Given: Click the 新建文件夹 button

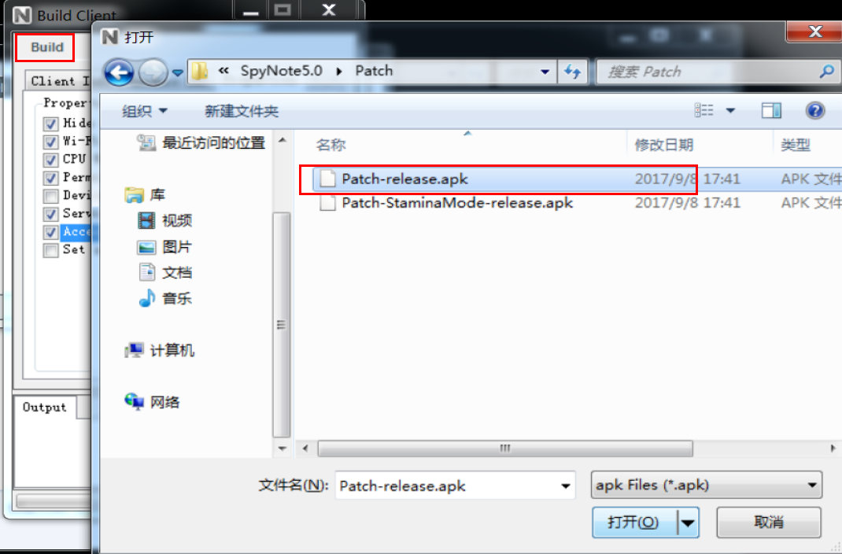Looking at the screenshot, I should coord(241,111).
